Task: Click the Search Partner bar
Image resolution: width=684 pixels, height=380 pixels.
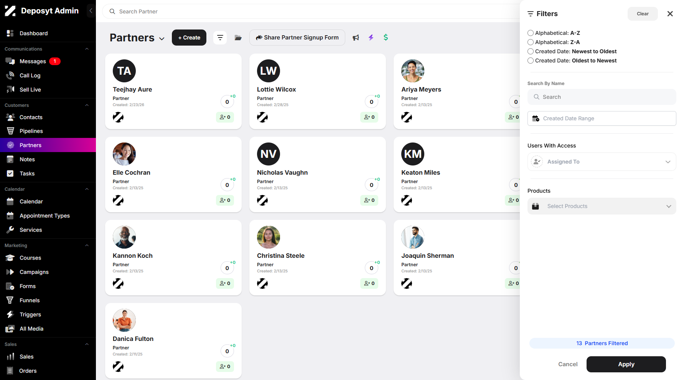Action: [311, 11]
